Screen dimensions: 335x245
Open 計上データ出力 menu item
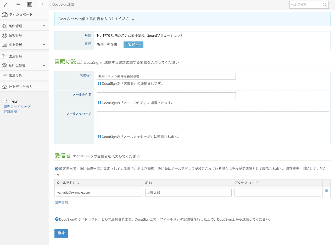click(x=24, y=87)
